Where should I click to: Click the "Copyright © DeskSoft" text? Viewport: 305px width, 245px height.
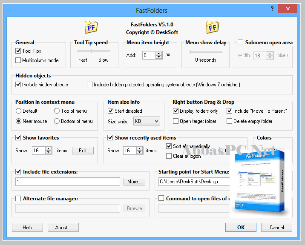tap(152, 32)
